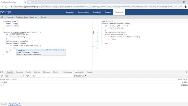Screen dimensions: 188x106
Task: Switch to the Network tab
Action: (46, 72)
